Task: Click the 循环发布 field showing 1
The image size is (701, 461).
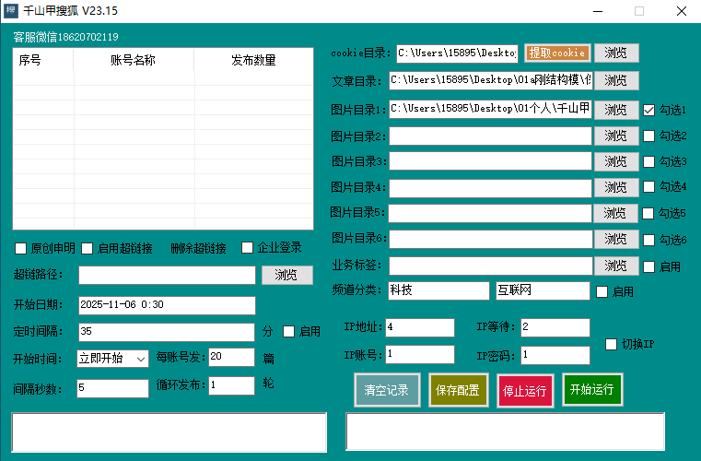Action: 231,385
